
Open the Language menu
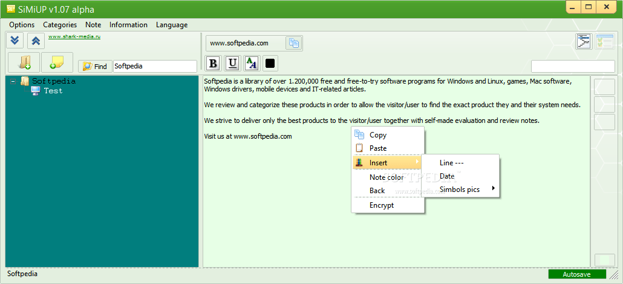pos(172,25)
